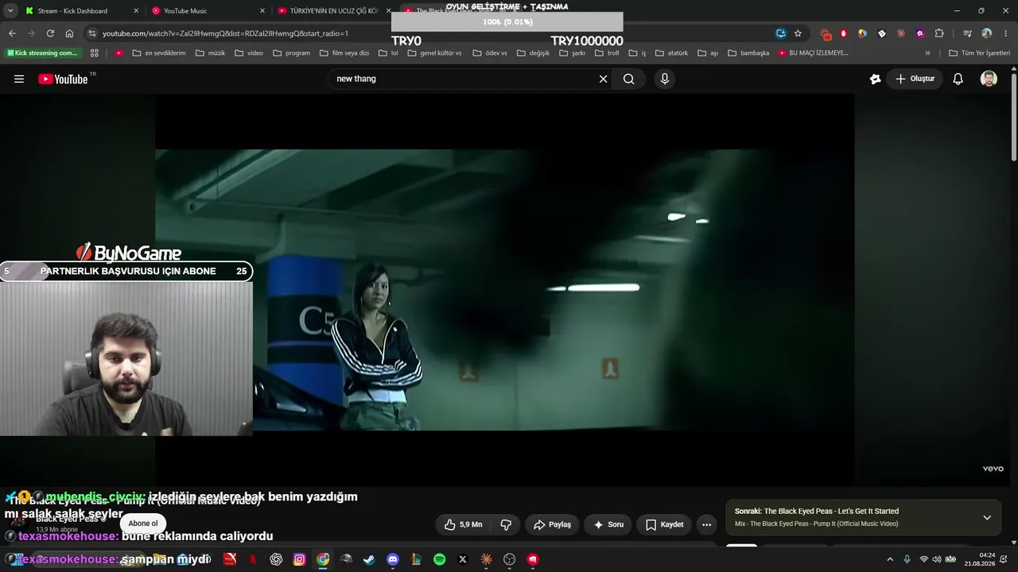Open the YouTube guide hamburger menu

[19, 79]
